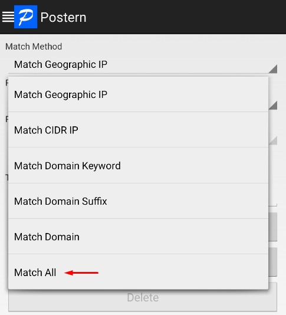
Task: Click the Delete button
Action: (x=143, y=297)
